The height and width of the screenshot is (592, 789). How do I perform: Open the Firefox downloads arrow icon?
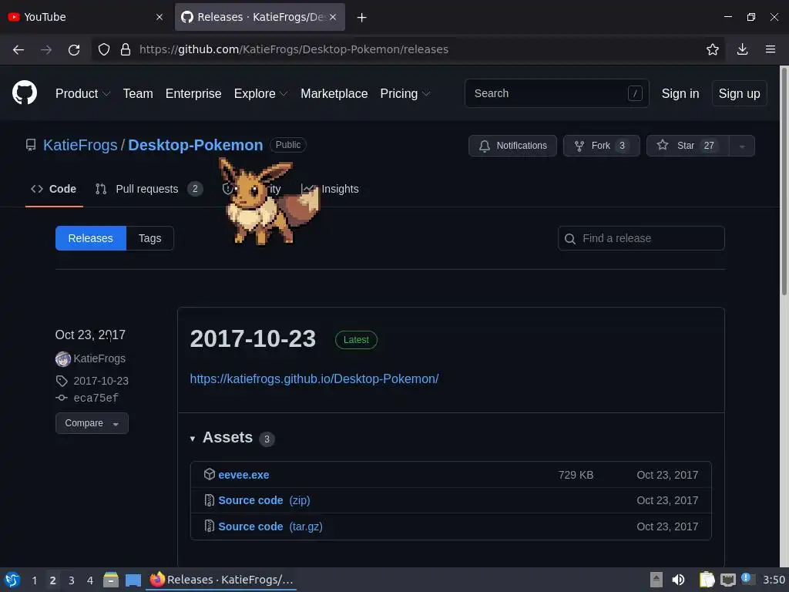pos(742,49)
